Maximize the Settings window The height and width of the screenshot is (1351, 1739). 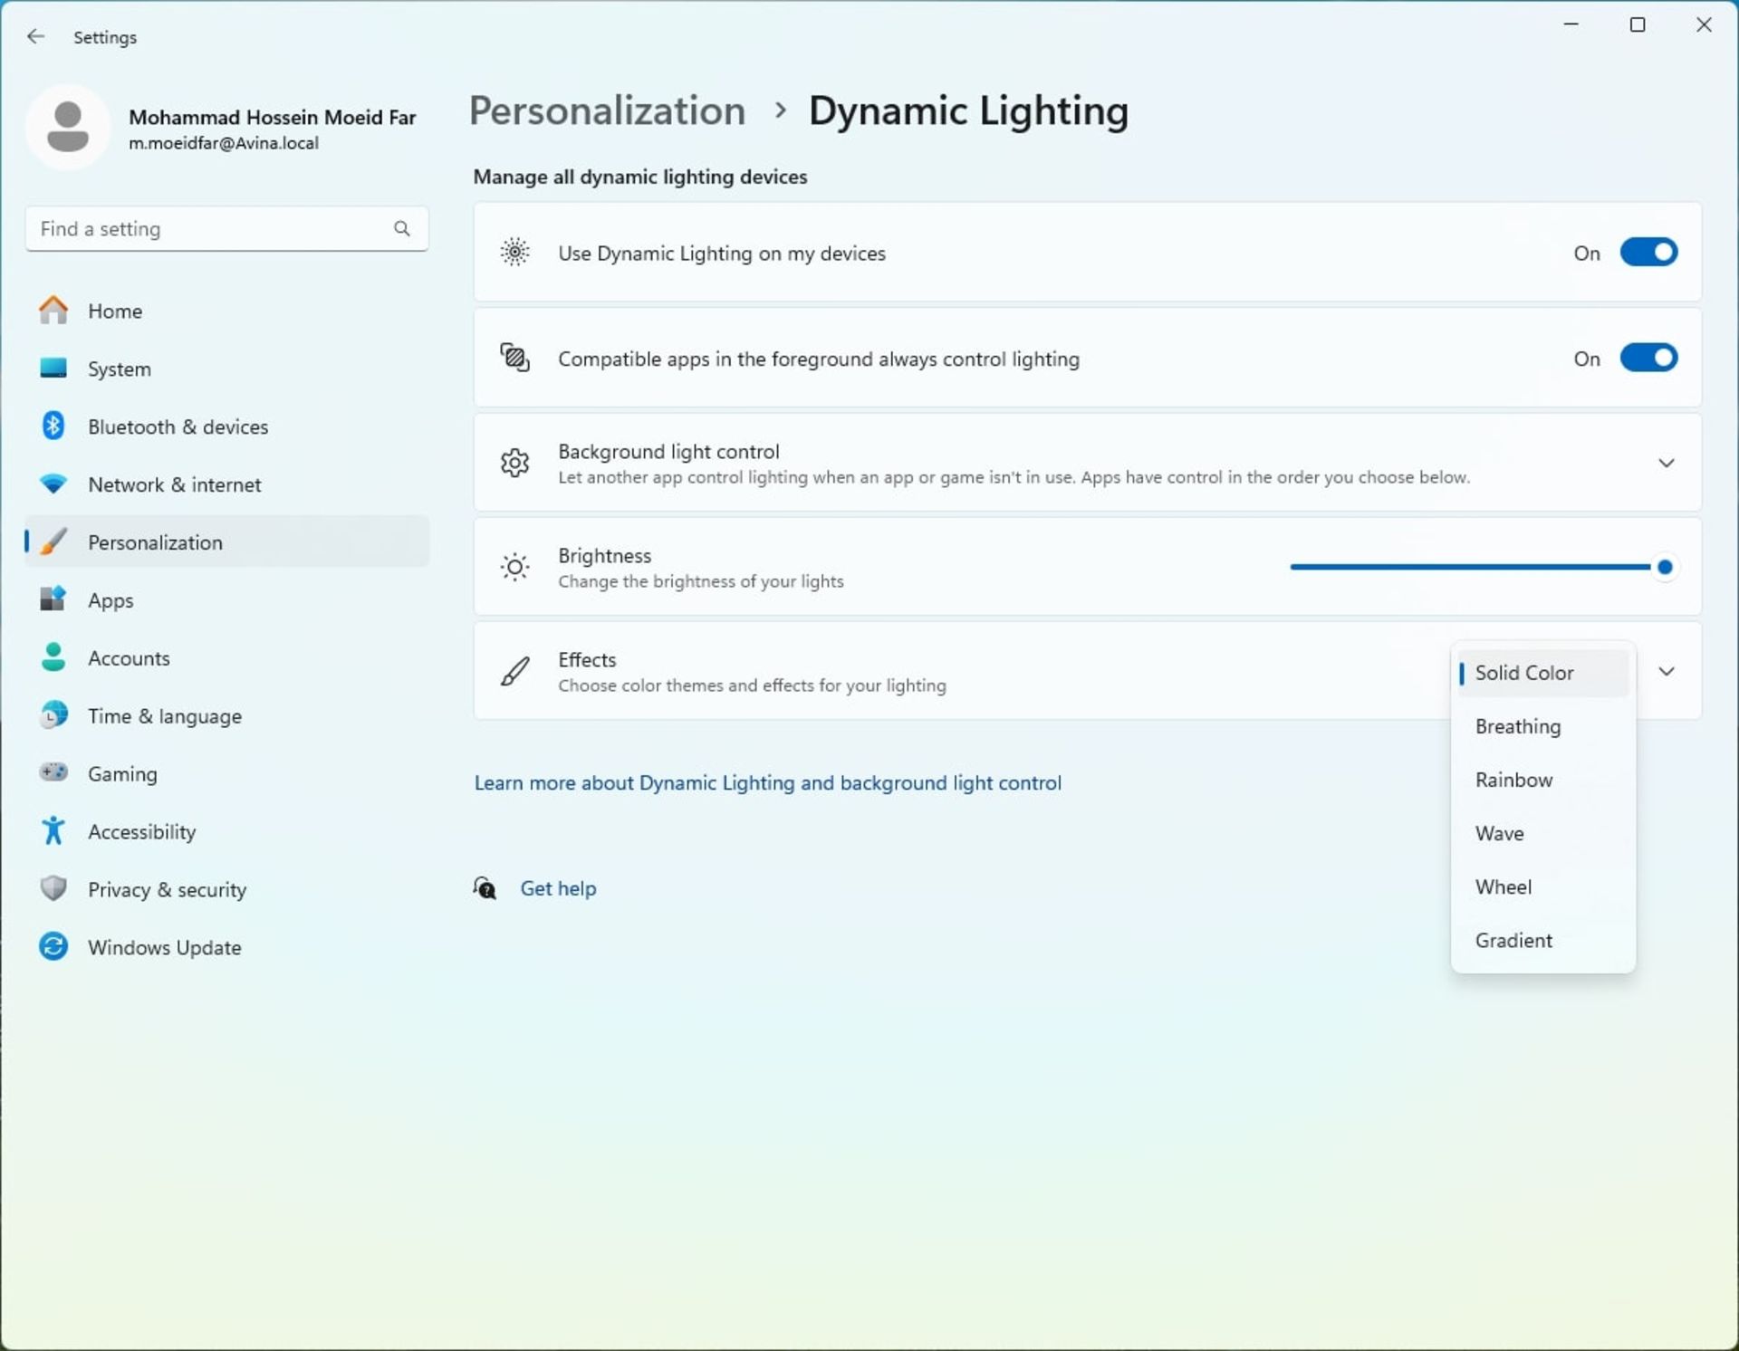1637,24
